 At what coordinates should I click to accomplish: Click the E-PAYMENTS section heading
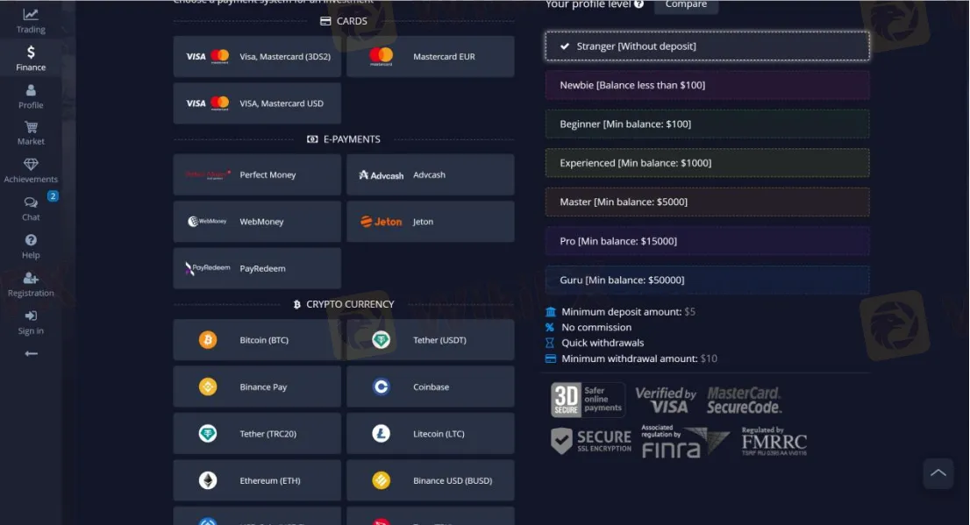tap(343, 139)
